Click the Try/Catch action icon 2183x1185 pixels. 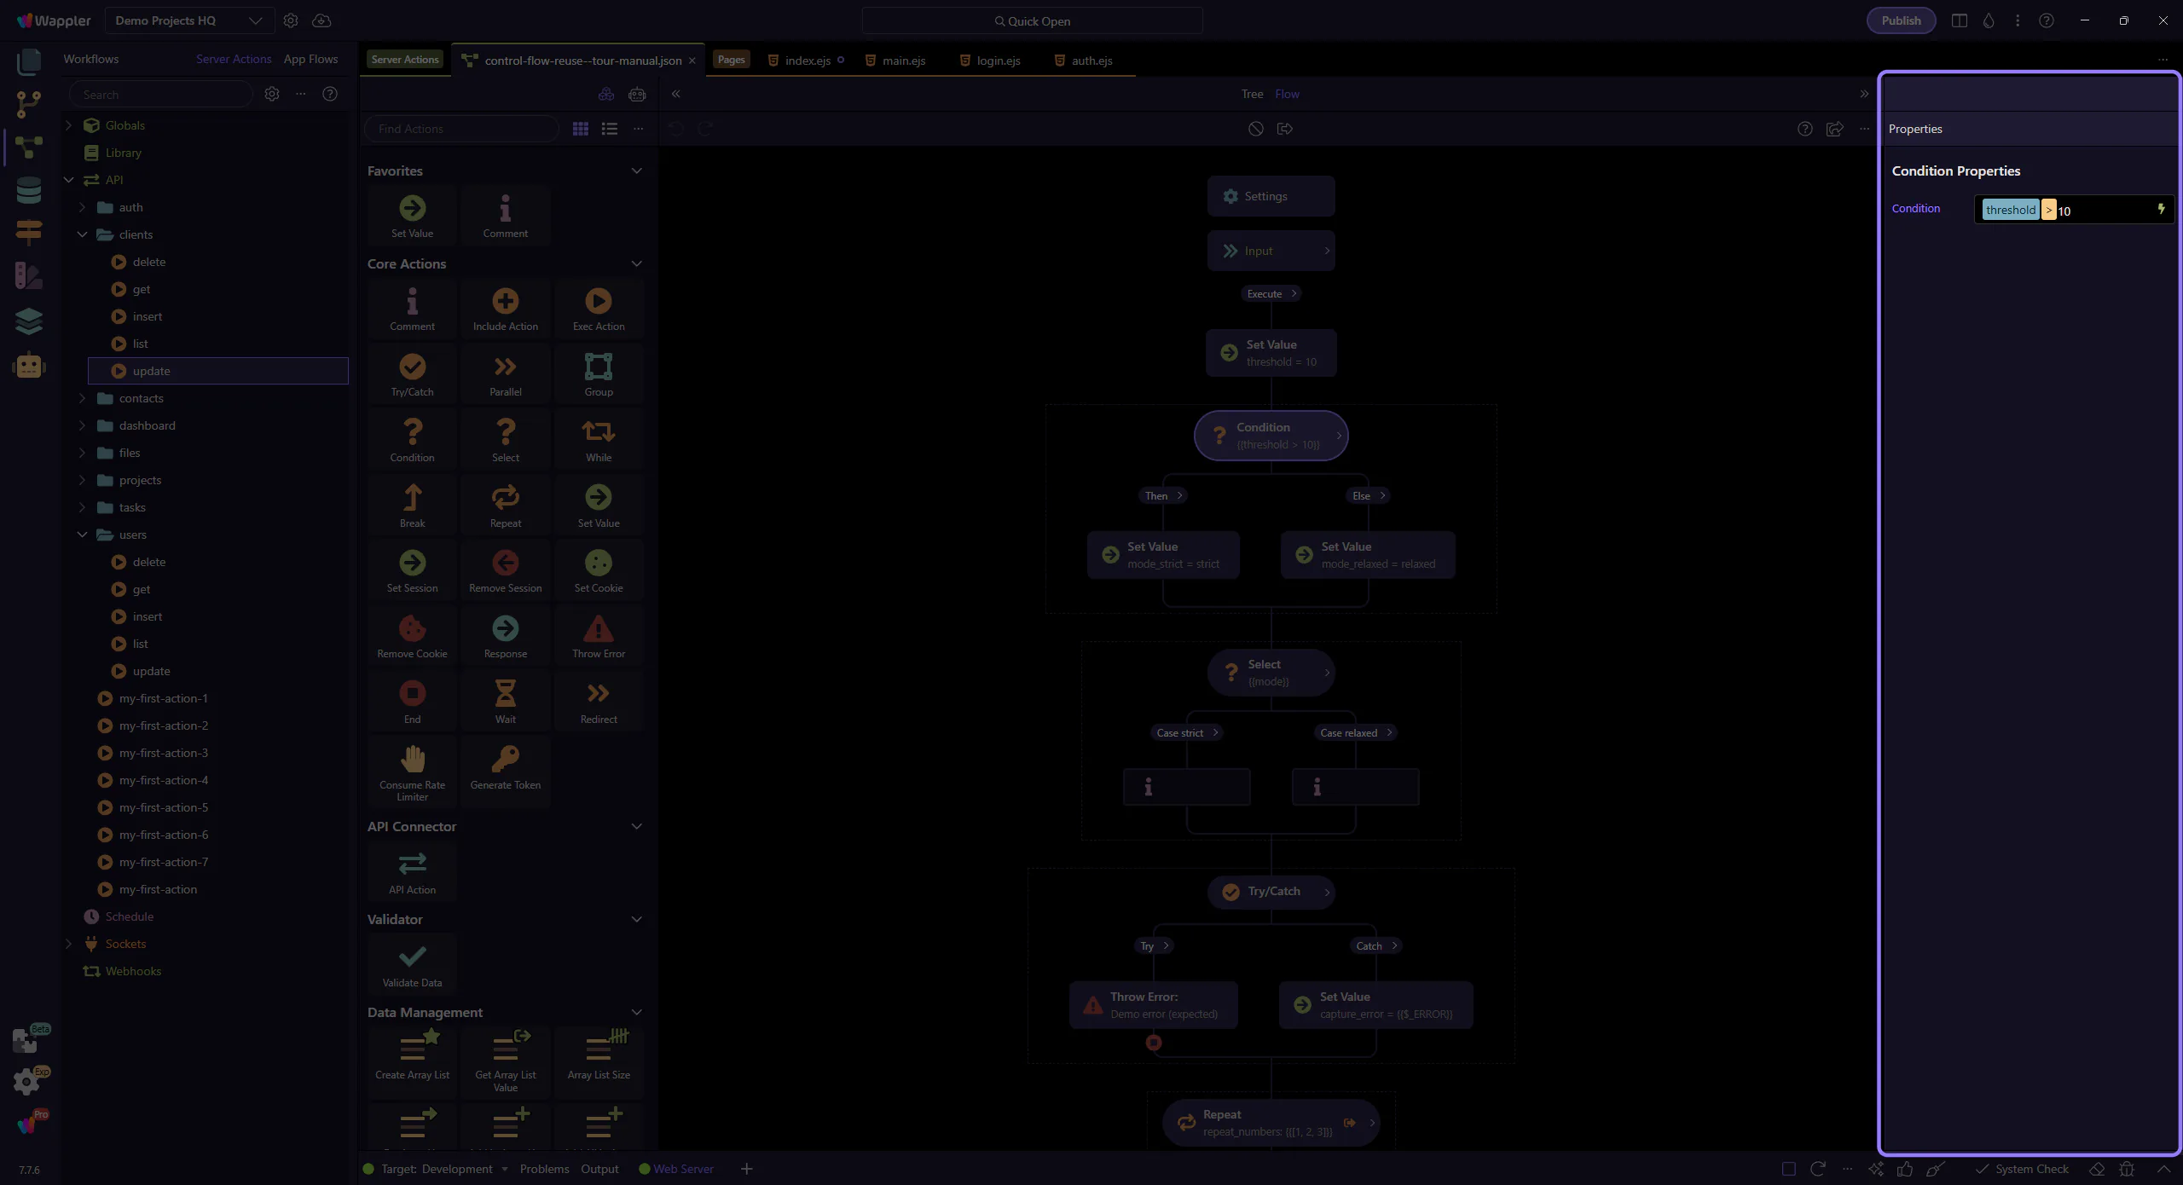(x=412, y=367)
